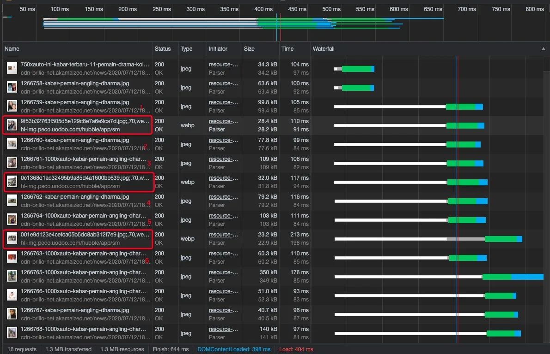This screenshot has width=550, height=354.
Task: Click the 350 kB size cell
Action: point(269,272)
